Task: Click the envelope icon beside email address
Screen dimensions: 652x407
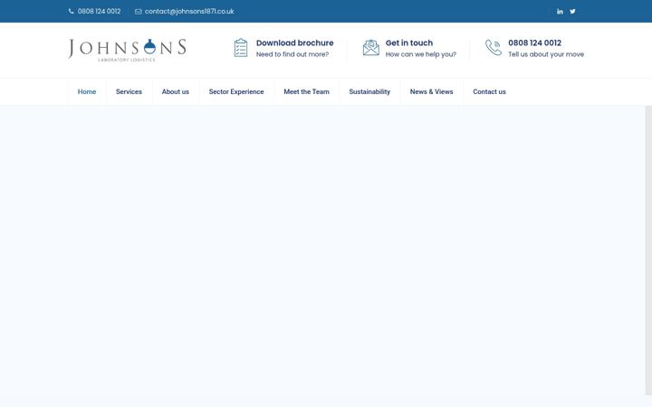Action: point(138,12)
